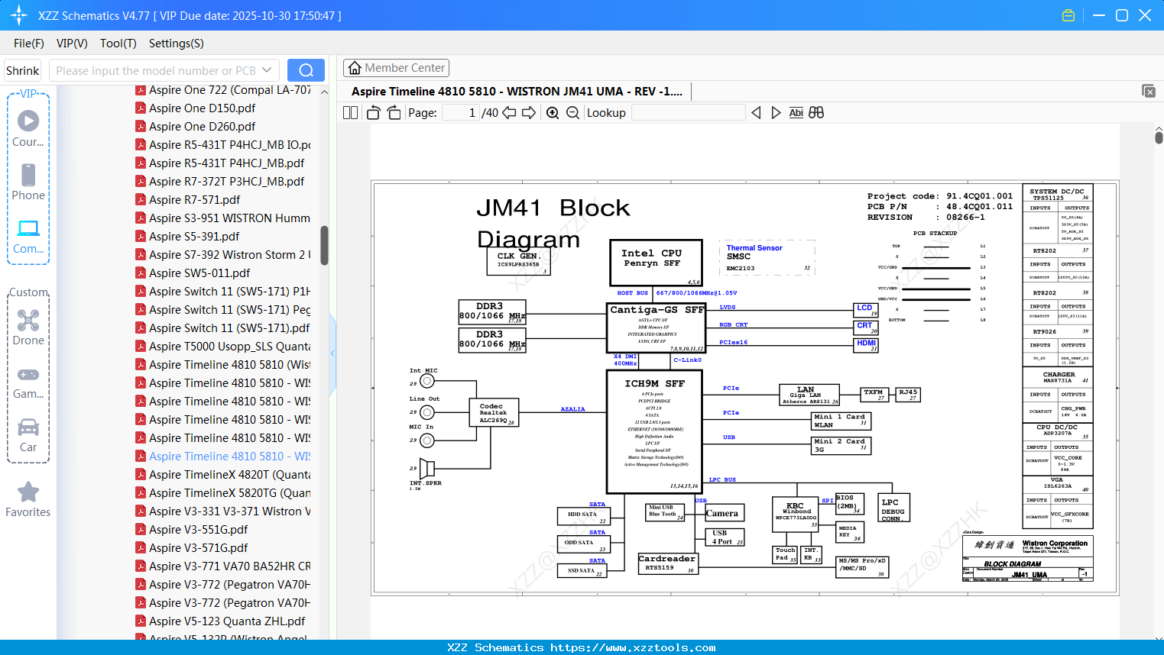Open the Settings(S) menu
Screen dimensions: 1164x655
[x=177, y=44]
